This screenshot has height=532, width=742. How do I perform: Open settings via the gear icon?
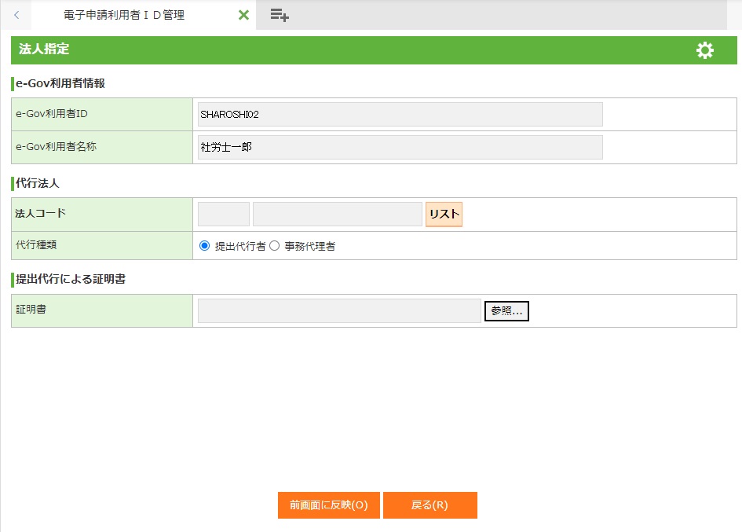tap(705, 50)
